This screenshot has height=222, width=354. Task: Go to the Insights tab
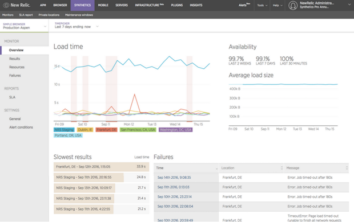(196, 5)
